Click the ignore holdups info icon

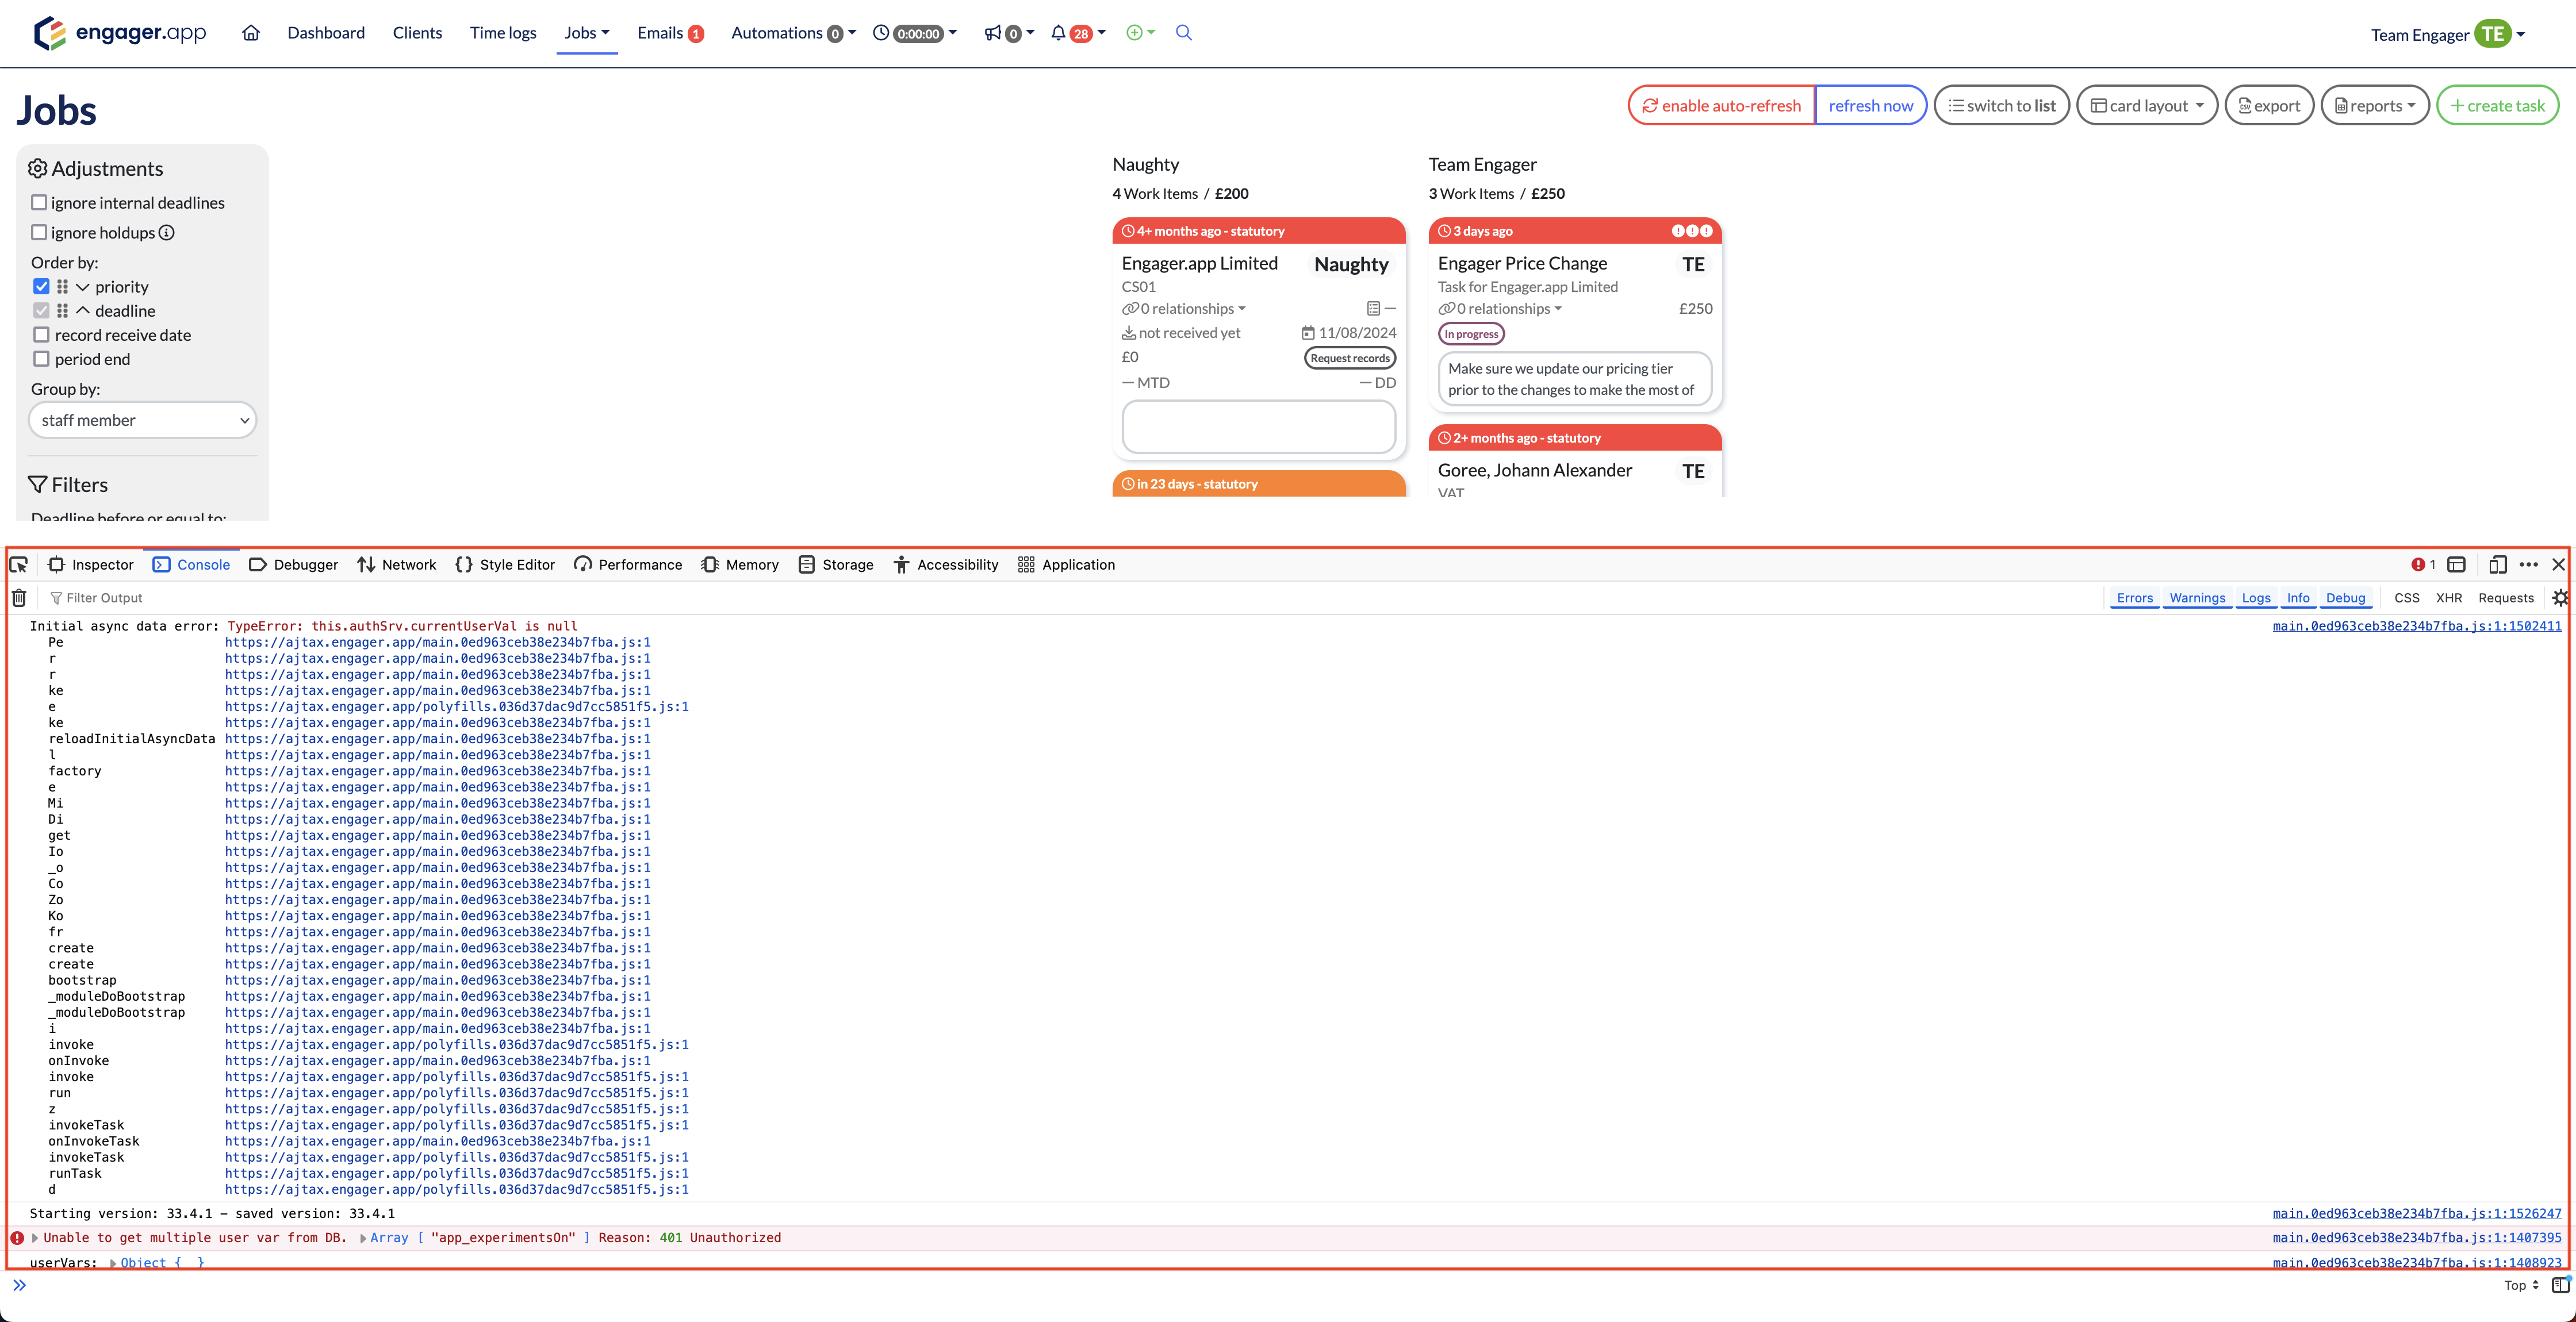(167, 233)
